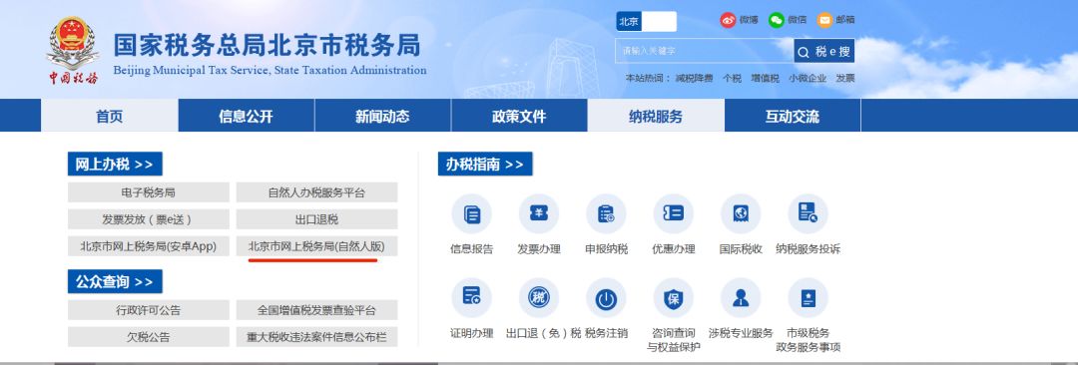1078x365 pixels.
Task: Open the 互动交流 menu
Action: tap(792, 116)
